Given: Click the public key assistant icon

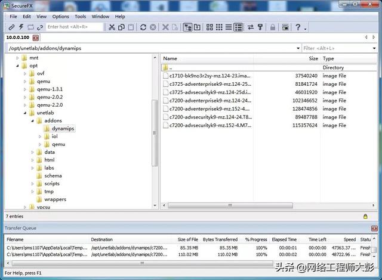Looking at the screenshot, I should (x=260, y=27).
